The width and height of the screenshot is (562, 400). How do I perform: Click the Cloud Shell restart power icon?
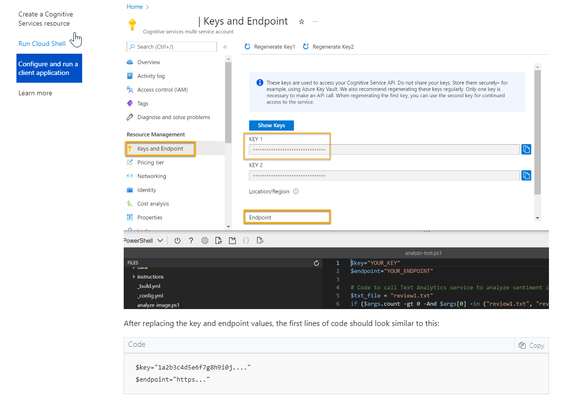pos(177,240)
